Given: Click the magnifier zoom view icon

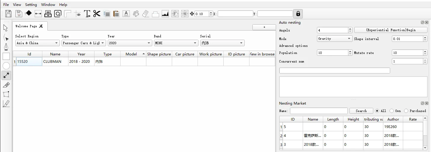Looking at the screenshot, I should 58,14.
